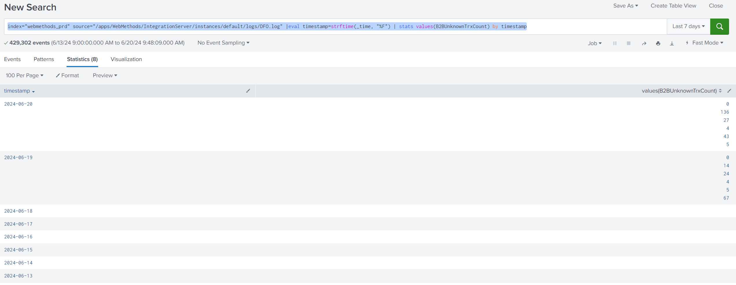Share the search job externally
736x285 pixels.
(644, 43)
